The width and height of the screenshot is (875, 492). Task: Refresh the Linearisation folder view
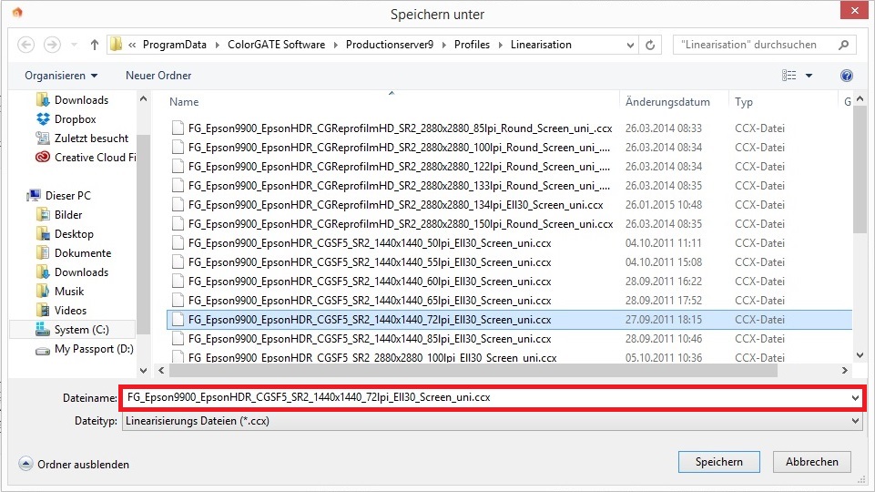pyautogui.click(x=651, y=45)
